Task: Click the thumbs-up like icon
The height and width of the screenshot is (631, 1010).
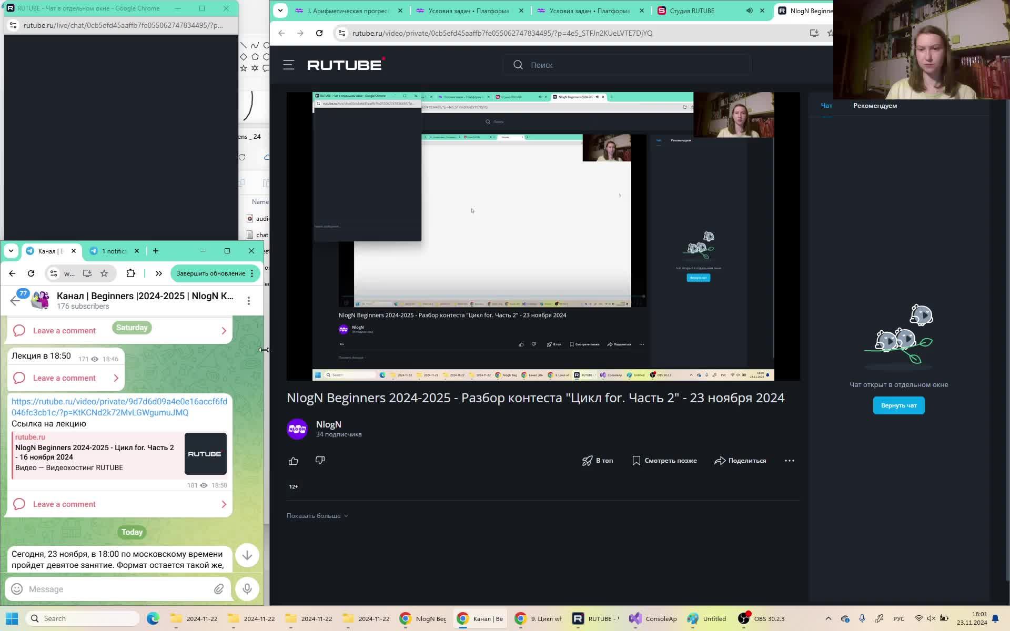Action: click(x=293, y=461)
